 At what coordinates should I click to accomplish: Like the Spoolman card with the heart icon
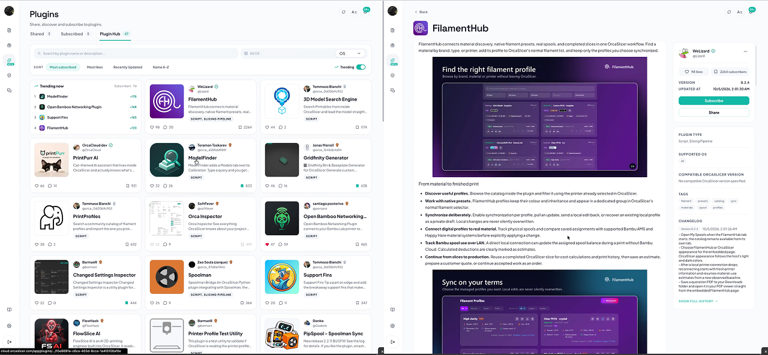pos(152,303)
